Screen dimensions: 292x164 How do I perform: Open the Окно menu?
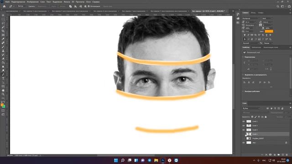click(x=88, y=2)
